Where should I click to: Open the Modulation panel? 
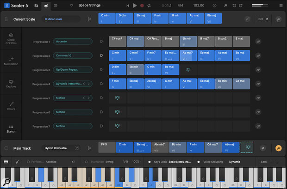pyautogui.click(x=11, y=61)
